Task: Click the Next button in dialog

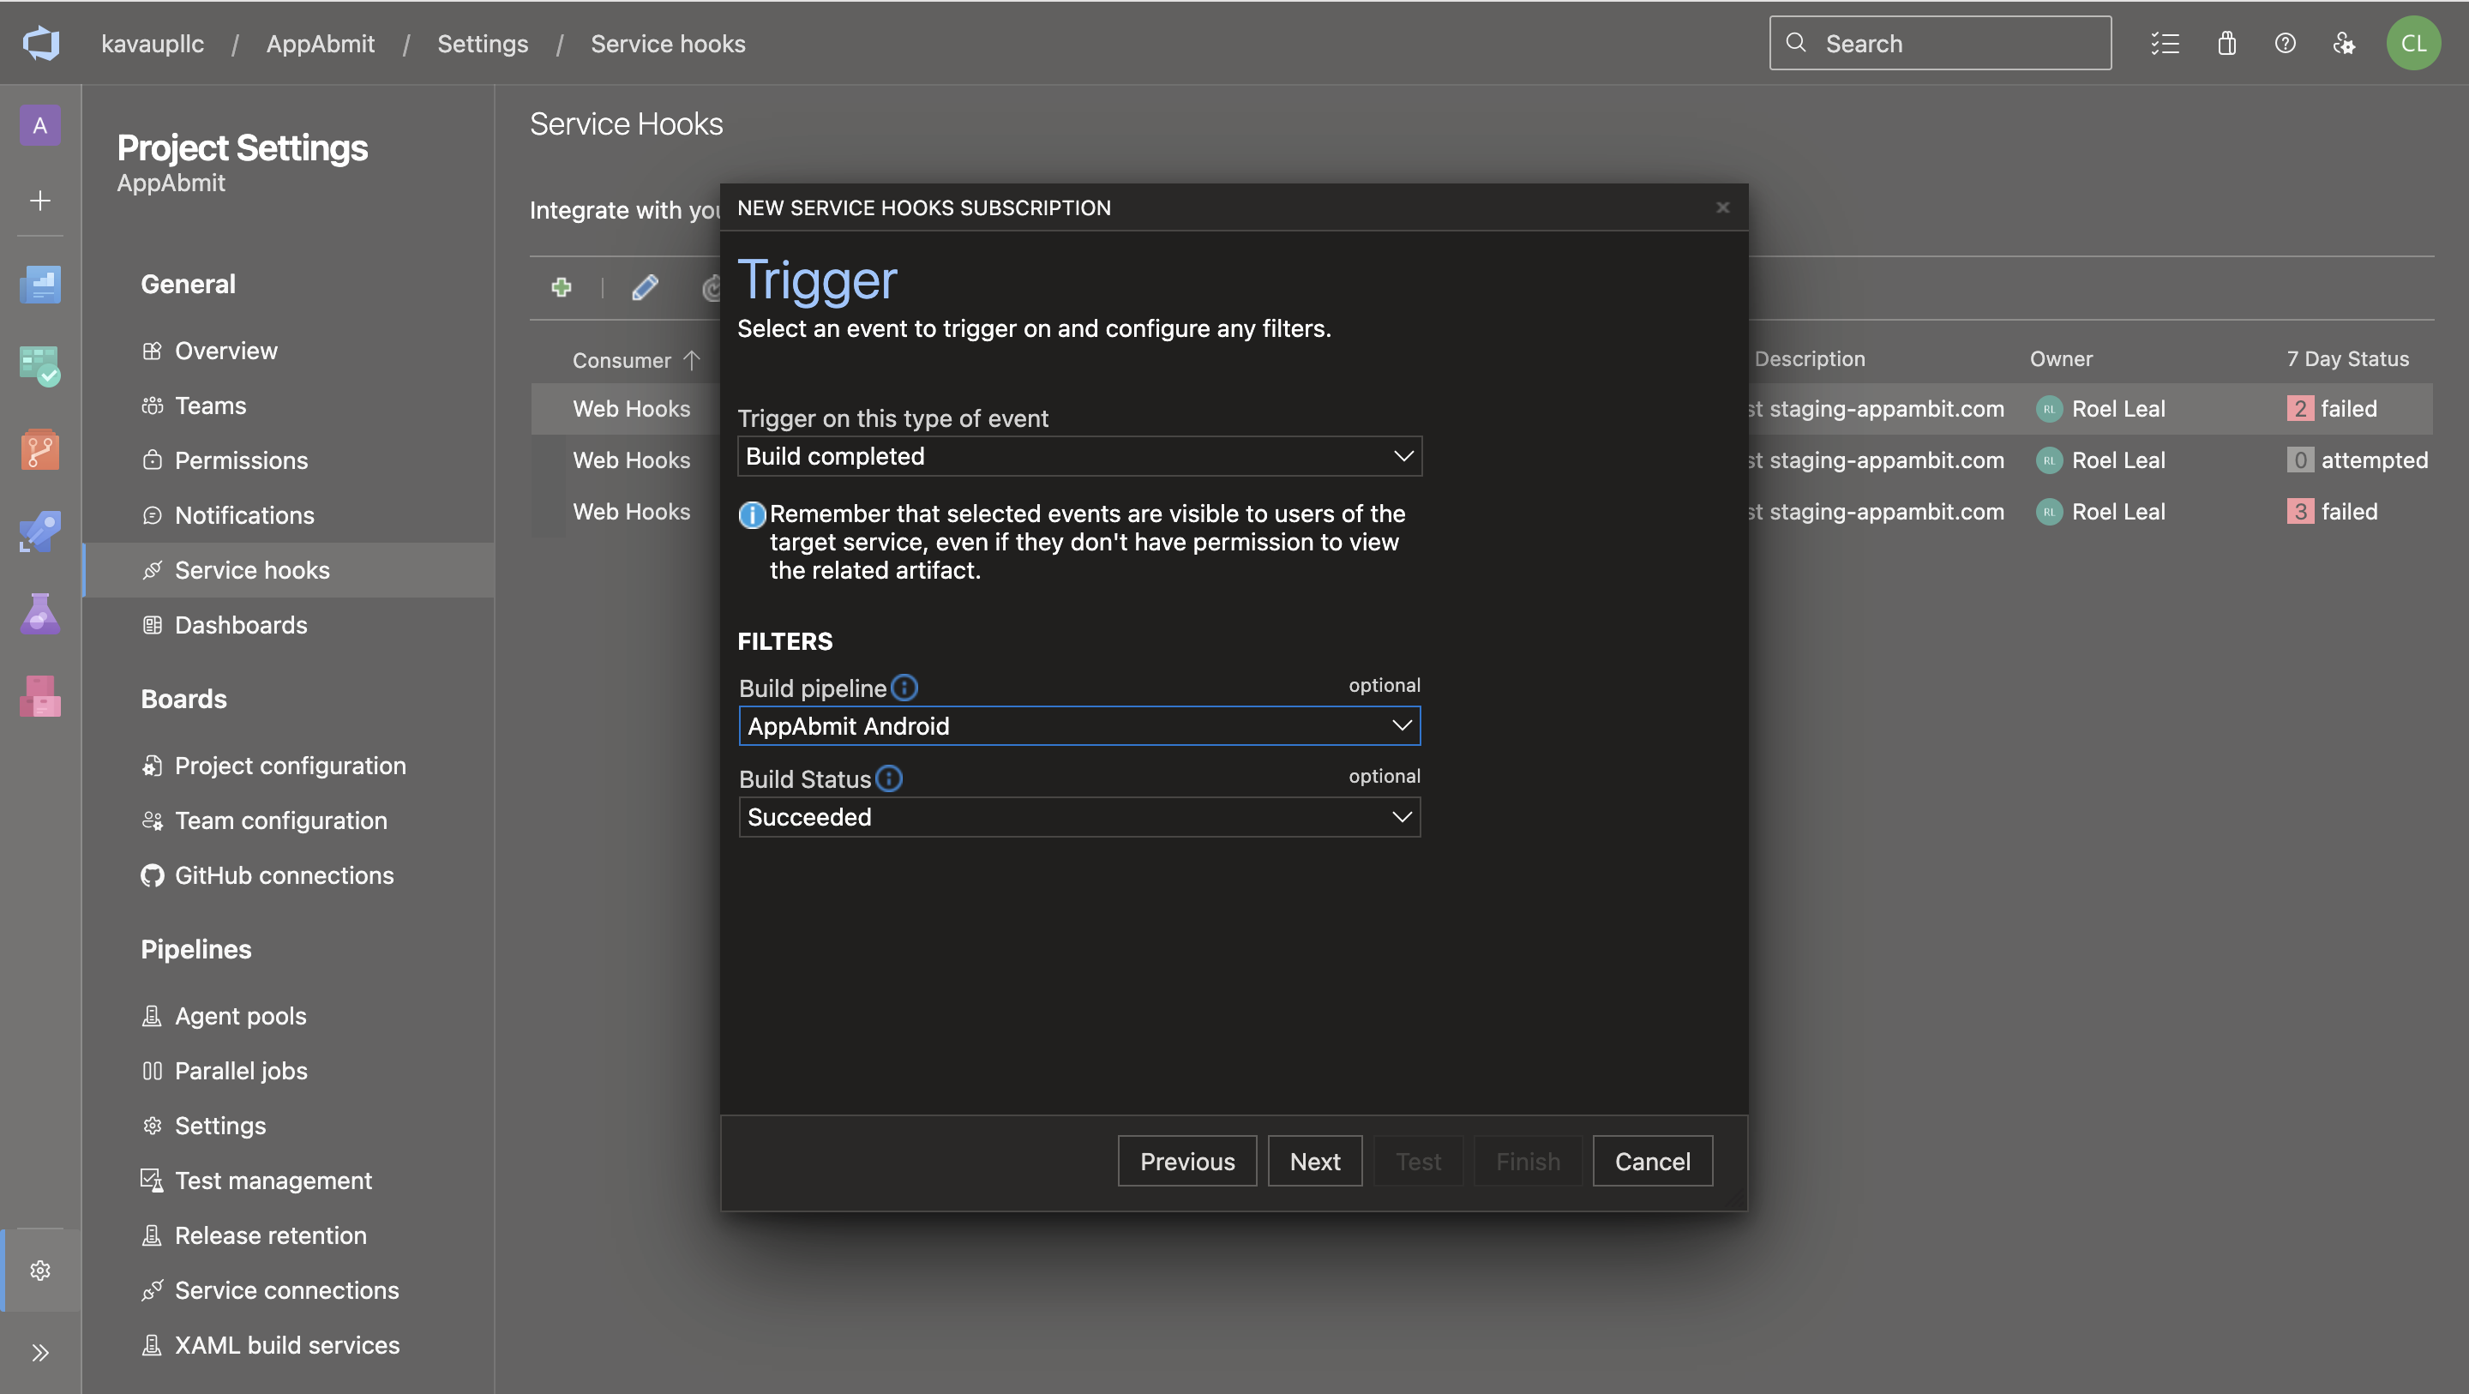Action: (x=1314, y=1161)
